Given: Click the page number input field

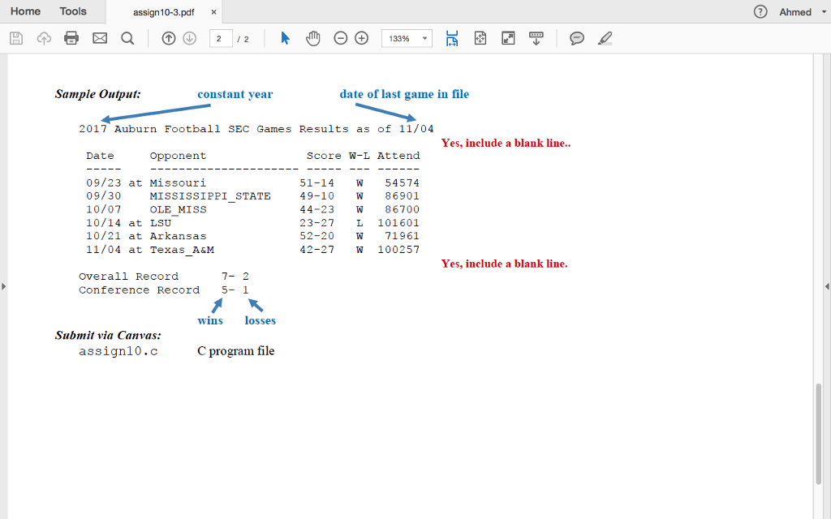Looking at the screenshot, I should pos(221,37).
